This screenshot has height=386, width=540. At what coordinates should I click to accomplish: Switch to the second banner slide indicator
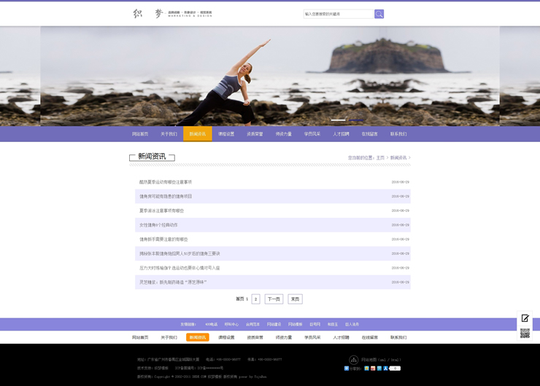click(355, 120)
